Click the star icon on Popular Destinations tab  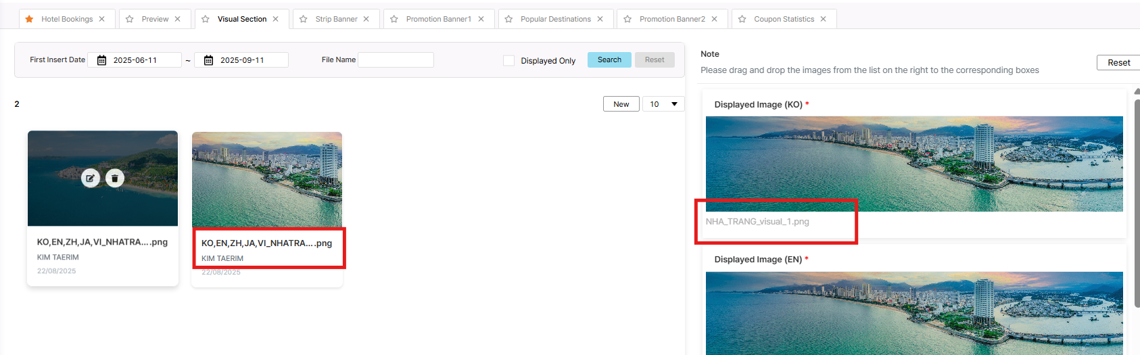pyautogui.click(x=508, y=19)
